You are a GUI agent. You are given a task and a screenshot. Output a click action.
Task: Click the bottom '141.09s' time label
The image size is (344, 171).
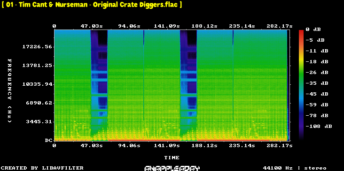pyautogui.click(x=166, y=146)
